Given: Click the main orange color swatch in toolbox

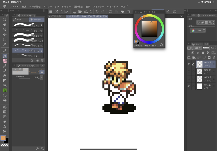Looking at the screenshot, I should (x=3, y=138).
